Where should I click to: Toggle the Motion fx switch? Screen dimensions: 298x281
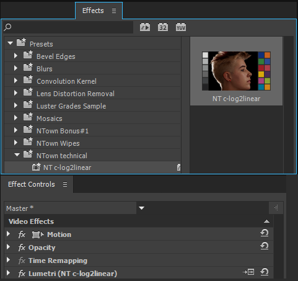(22, 234)
